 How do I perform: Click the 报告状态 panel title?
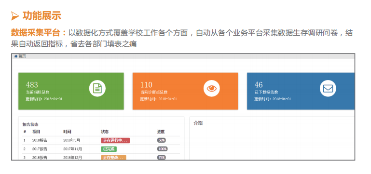point(30,124)
